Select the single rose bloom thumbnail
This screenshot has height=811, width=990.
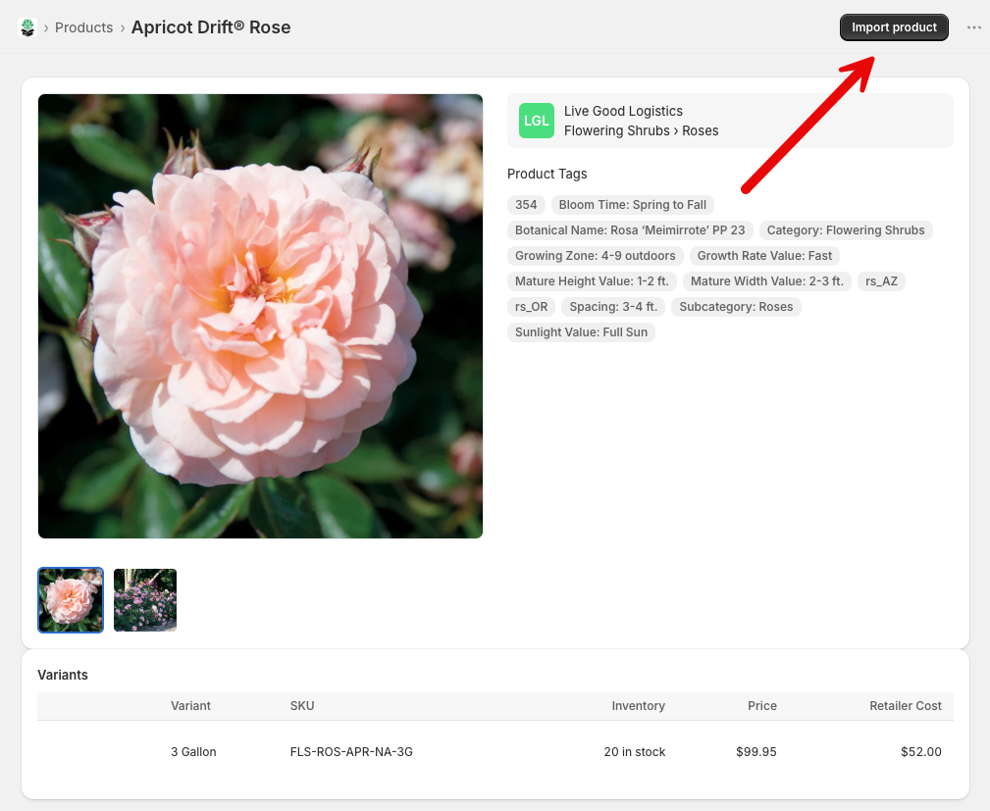[71, 599]
